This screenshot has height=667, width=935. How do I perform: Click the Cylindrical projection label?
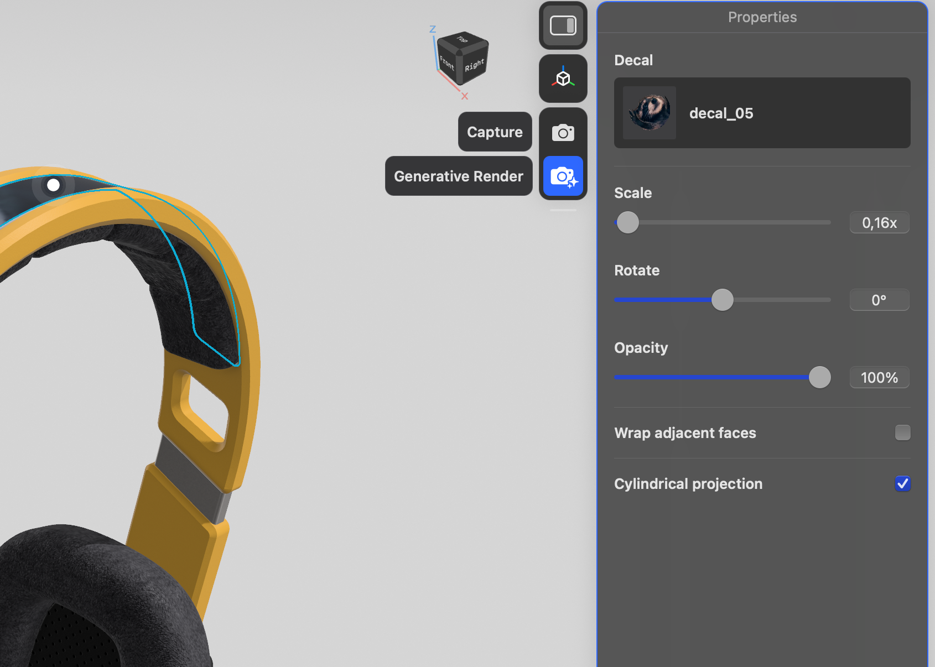[x=688, y=484]
